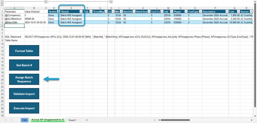The height and width of the screenshot is (123, 257).
Task: Select row 5 header
Action: click(2, 26)
